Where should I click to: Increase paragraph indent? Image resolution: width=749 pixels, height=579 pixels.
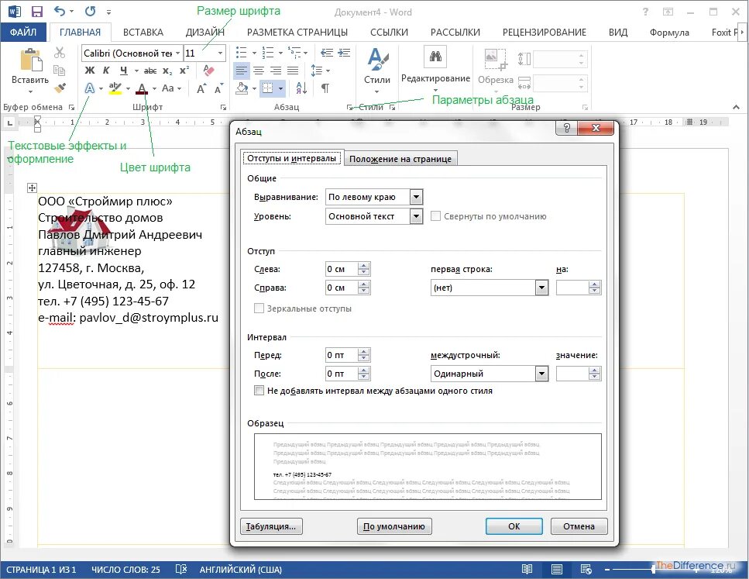click(344, 53)
